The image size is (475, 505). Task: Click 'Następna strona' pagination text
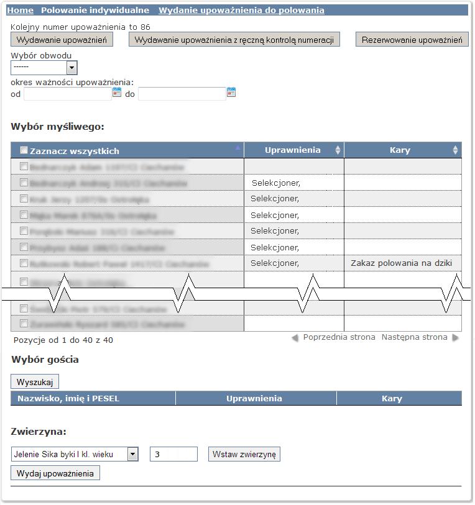(414, 337)
